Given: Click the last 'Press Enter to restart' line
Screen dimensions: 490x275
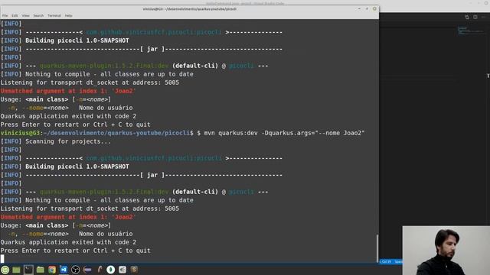Looking at the screenshot, I should 75,251.
